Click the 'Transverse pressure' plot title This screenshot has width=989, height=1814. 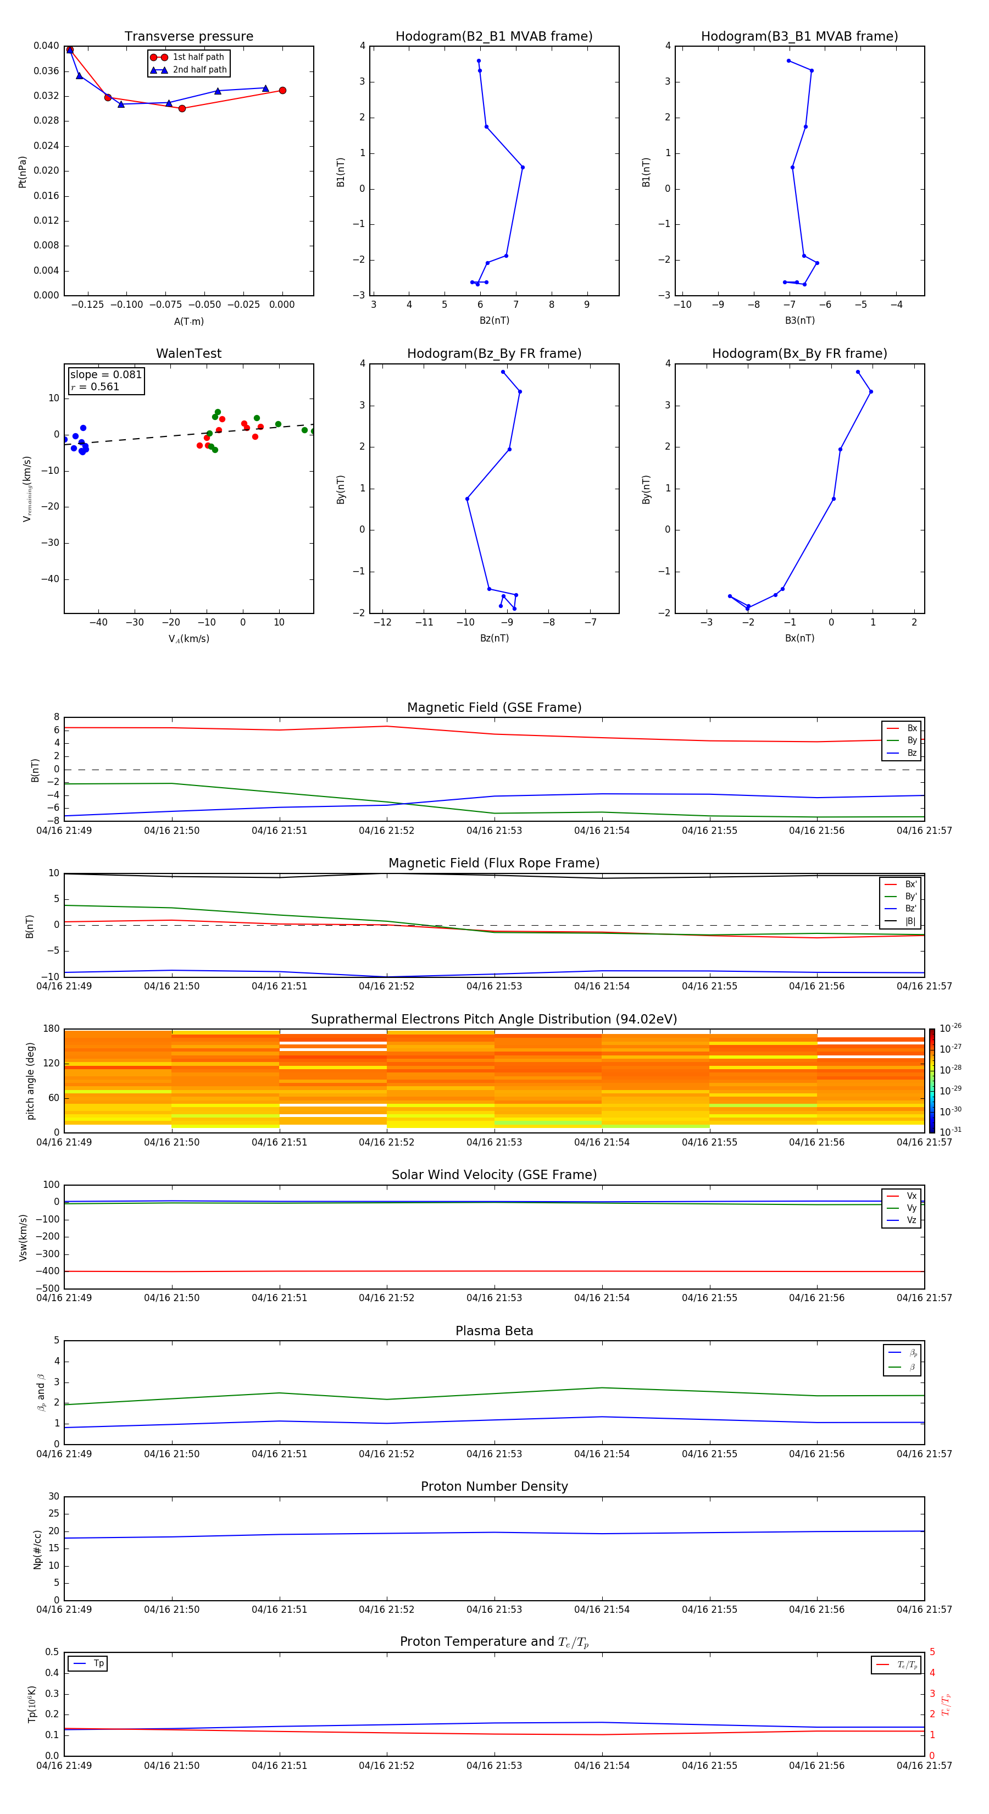click(188, 37)
